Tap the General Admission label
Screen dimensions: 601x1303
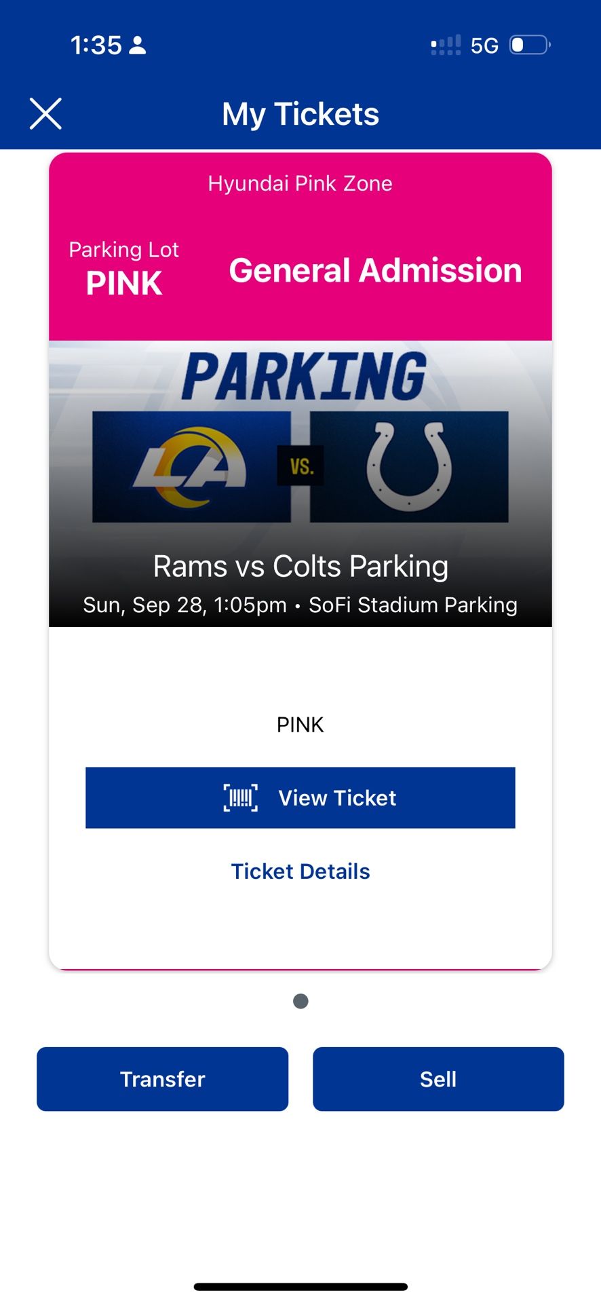tap(375, 270)
